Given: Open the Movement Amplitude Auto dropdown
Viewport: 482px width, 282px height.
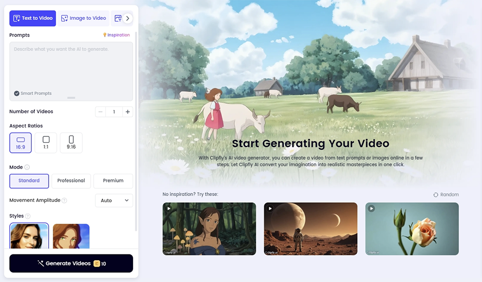Looking at the screenshot, I should pyautogui.click(x=114, y=200).
